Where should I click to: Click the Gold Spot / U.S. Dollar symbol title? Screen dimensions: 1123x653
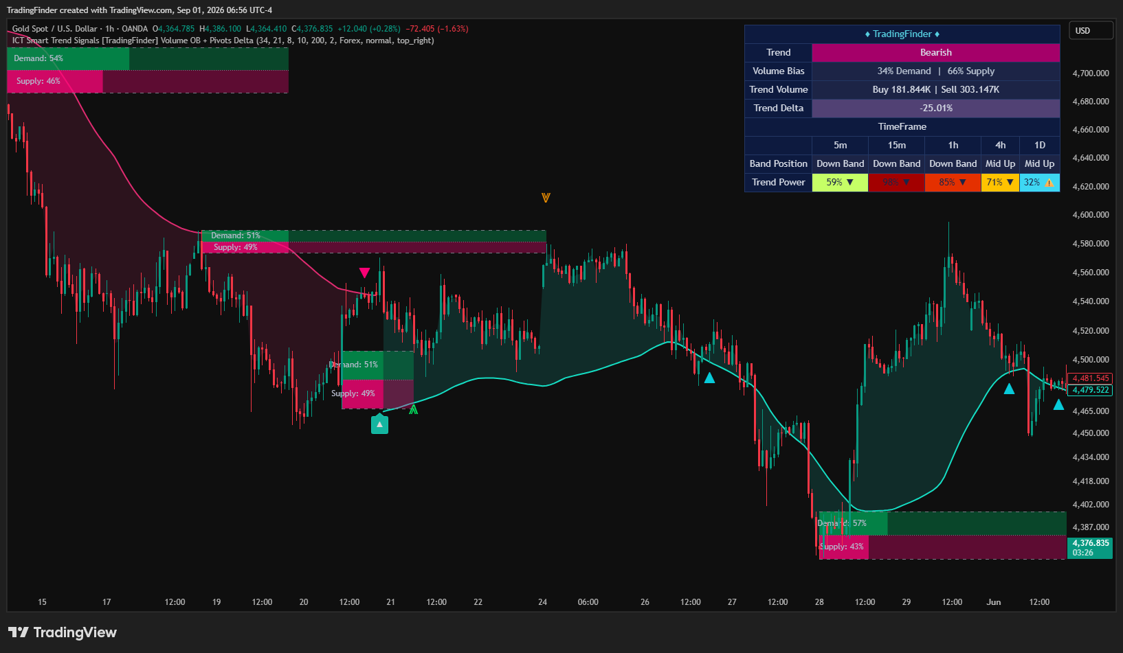55,29
